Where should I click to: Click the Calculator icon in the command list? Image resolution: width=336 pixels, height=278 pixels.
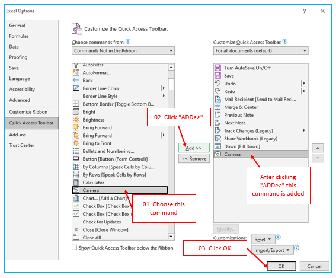76,183
